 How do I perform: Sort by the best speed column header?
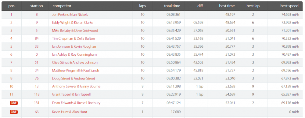point(289,6)
